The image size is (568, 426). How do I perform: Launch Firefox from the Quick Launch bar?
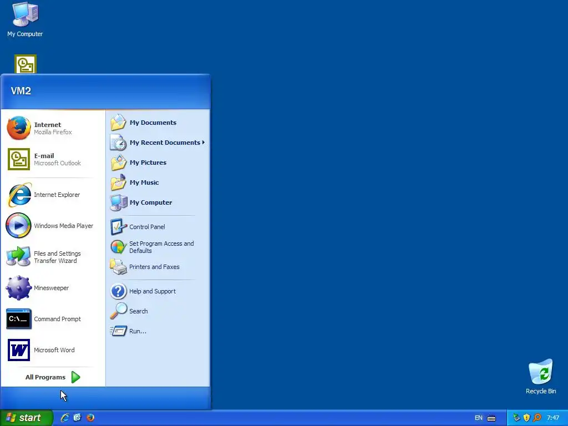click(x=90, y=418)
